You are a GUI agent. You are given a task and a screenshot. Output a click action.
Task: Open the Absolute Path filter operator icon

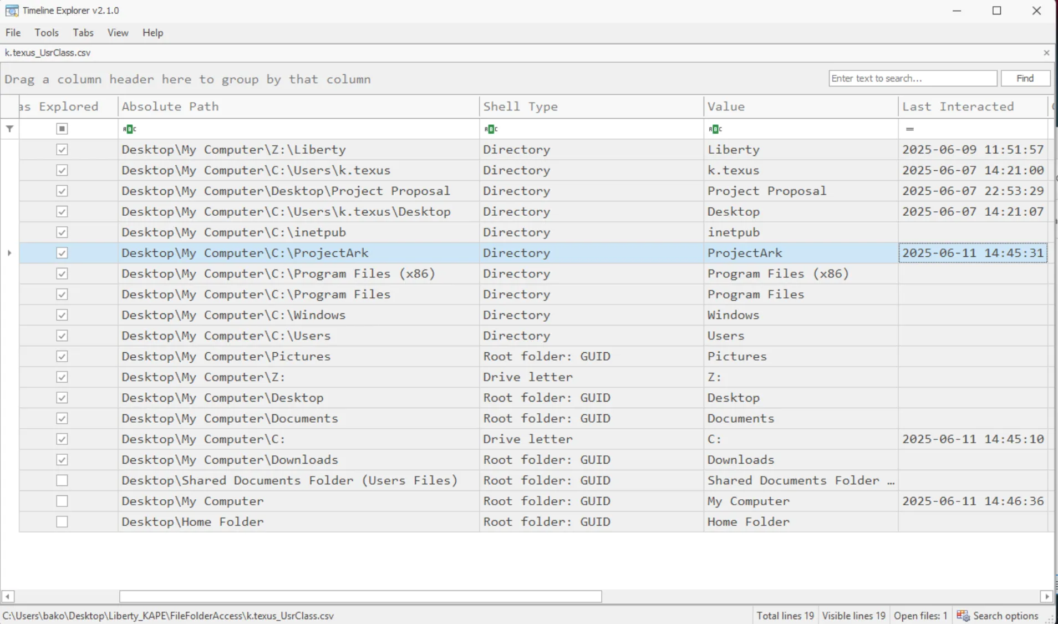[x=129, y=129]
